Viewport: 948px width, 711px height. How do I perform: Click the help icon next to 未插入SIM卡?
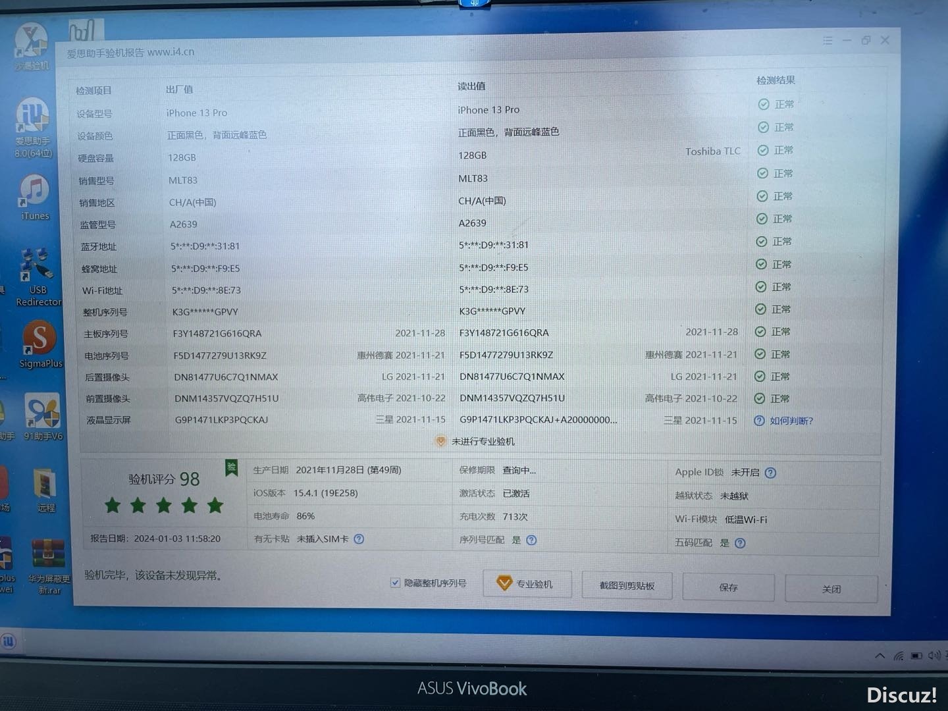[359, 539]
